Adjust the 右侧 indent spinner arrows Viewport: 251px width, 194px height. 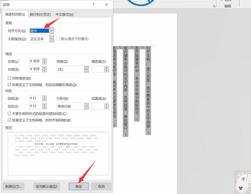click(x=44, y=69)
